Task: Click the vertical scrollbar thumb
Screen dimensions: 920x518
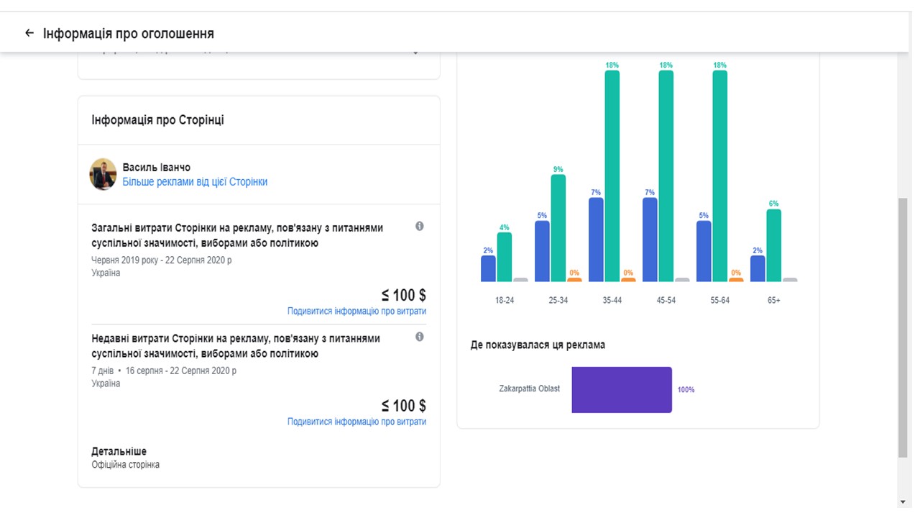Action: (x=903, y=327)
